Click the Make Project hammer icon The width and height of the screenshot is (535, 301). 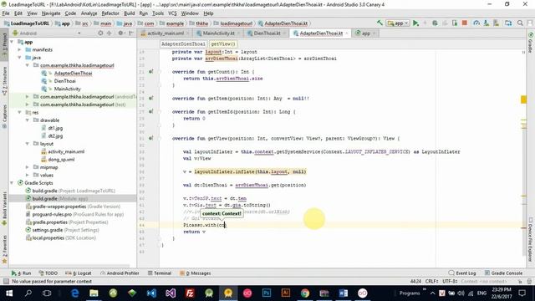[380, 23]
